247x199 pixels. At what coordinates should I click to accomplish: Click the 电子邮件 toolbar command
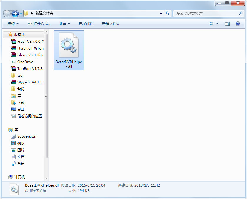point(86,24)
